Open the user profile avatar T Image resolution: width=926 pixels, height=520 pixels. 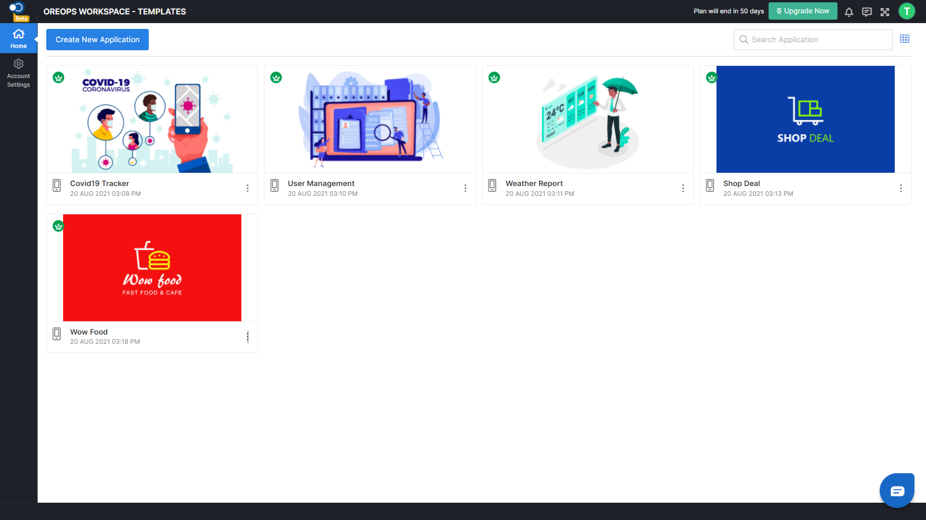(x=906, y=11)
